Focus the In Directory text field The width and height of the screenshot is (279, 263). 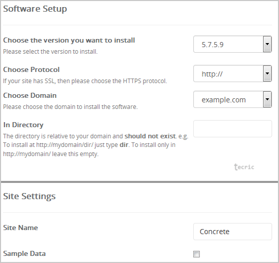pos(232,129)
